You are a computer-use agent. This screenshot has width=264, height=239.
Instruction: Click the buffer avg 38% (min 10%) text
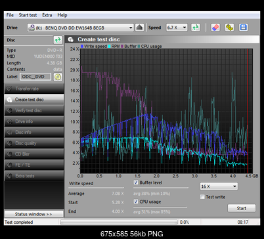[x=152, y=194]
